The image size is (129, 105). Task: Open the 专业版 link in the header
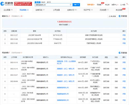point(107,5)
